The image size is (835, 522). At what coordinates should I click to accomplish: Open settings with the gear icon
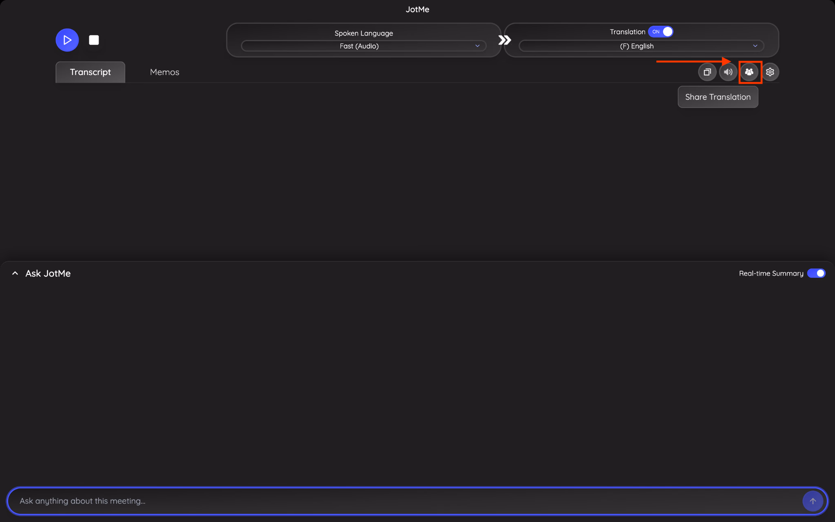[x=770, y=72]
